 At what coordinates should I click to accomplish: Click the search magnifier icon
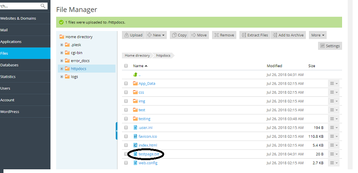pyautogui.click(x=43, y=6)
